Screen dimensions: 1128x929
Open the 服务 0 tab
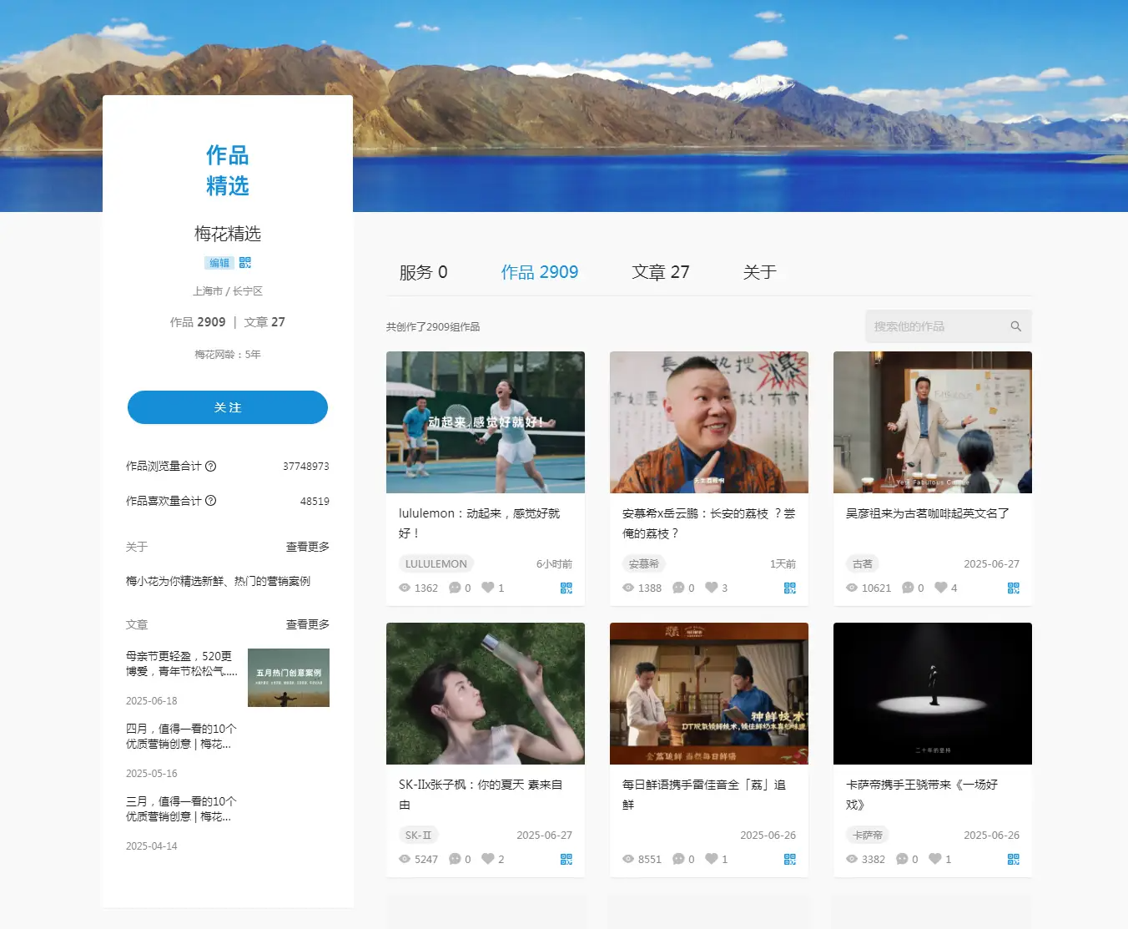[423, 272]
